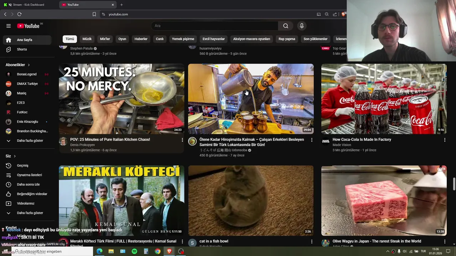The image size is (456, 256).
Task: Open Microsoft Edge from the taskbar
Action: [99, 251]
